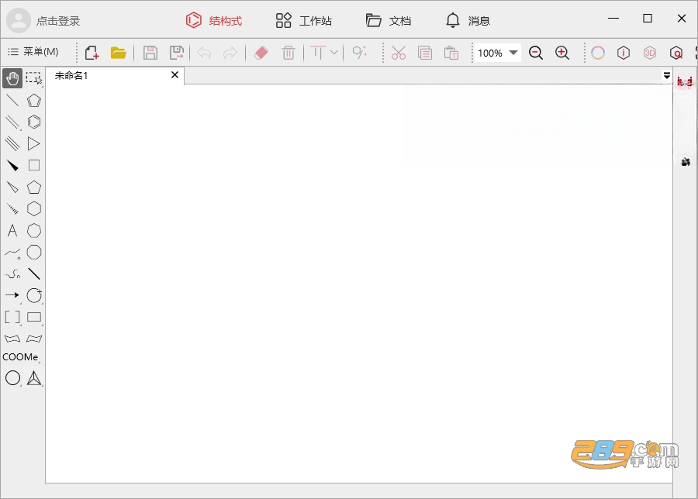698x499 pixels.
Task: Select the square brackets tool
Action: [x=12, y=317]
